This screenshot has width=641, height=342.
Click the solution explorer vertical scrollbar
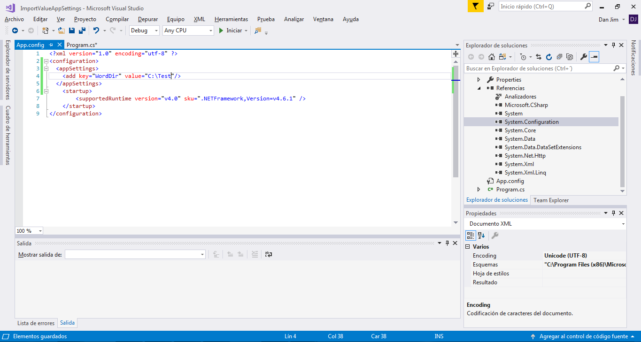pyautogui.click(x=623, y=141)
